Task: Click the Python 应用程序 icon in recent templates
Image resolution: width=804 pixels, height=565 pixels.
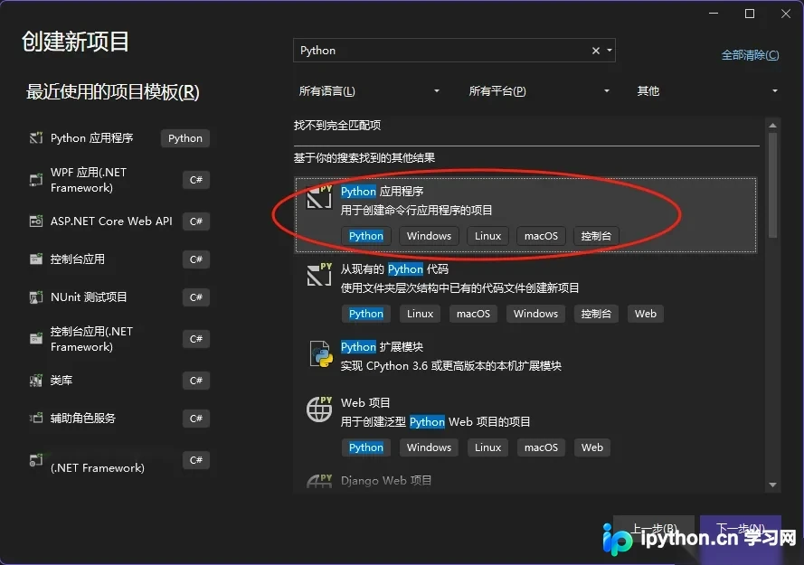Action: (36, 138)
